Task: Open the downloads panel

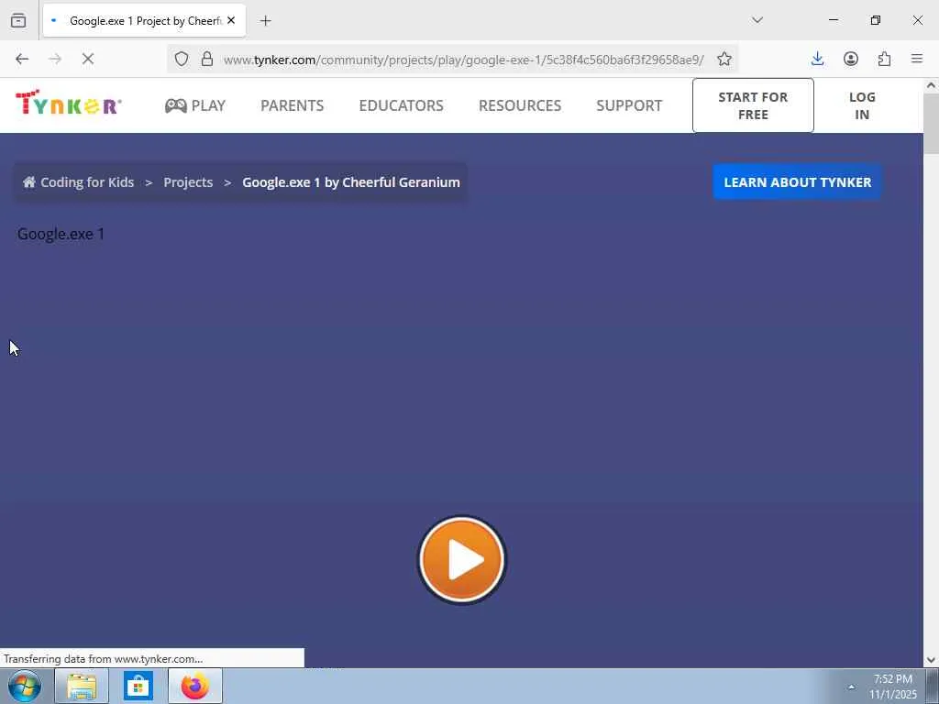Action: tap(817, 59)
